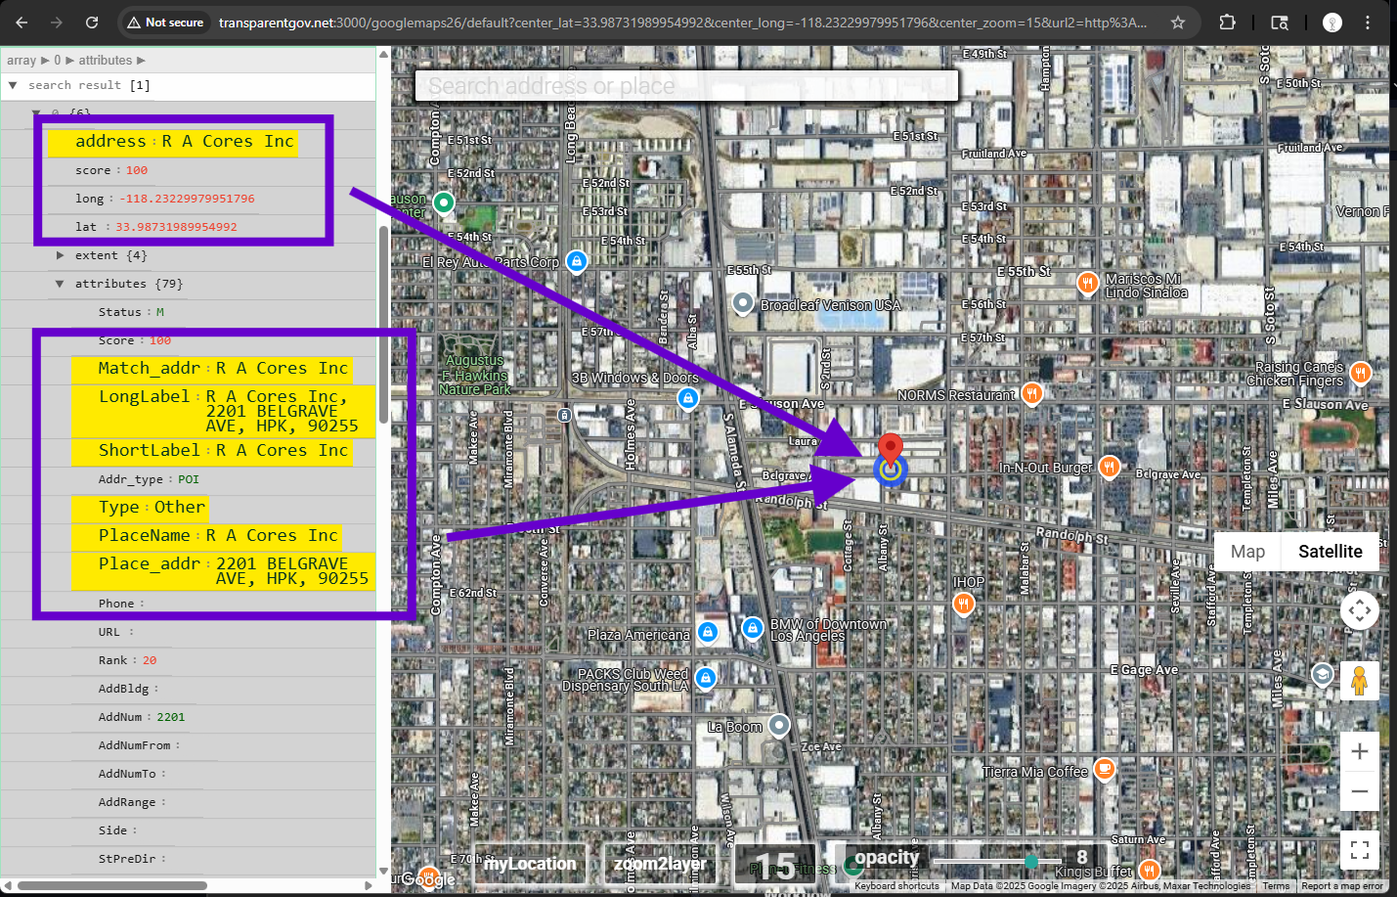Open the map camera controls
This screenshot has height=897, width=1397.
(1359, 611)
